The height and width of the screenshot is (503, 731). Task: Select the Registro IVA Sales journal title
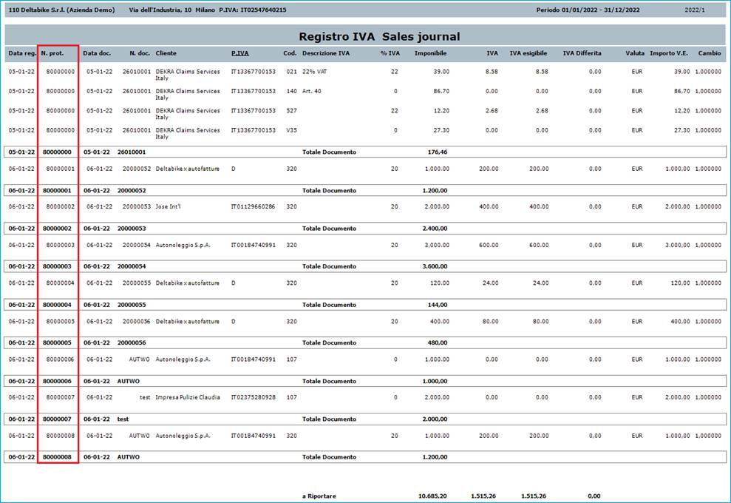[378, 36]
